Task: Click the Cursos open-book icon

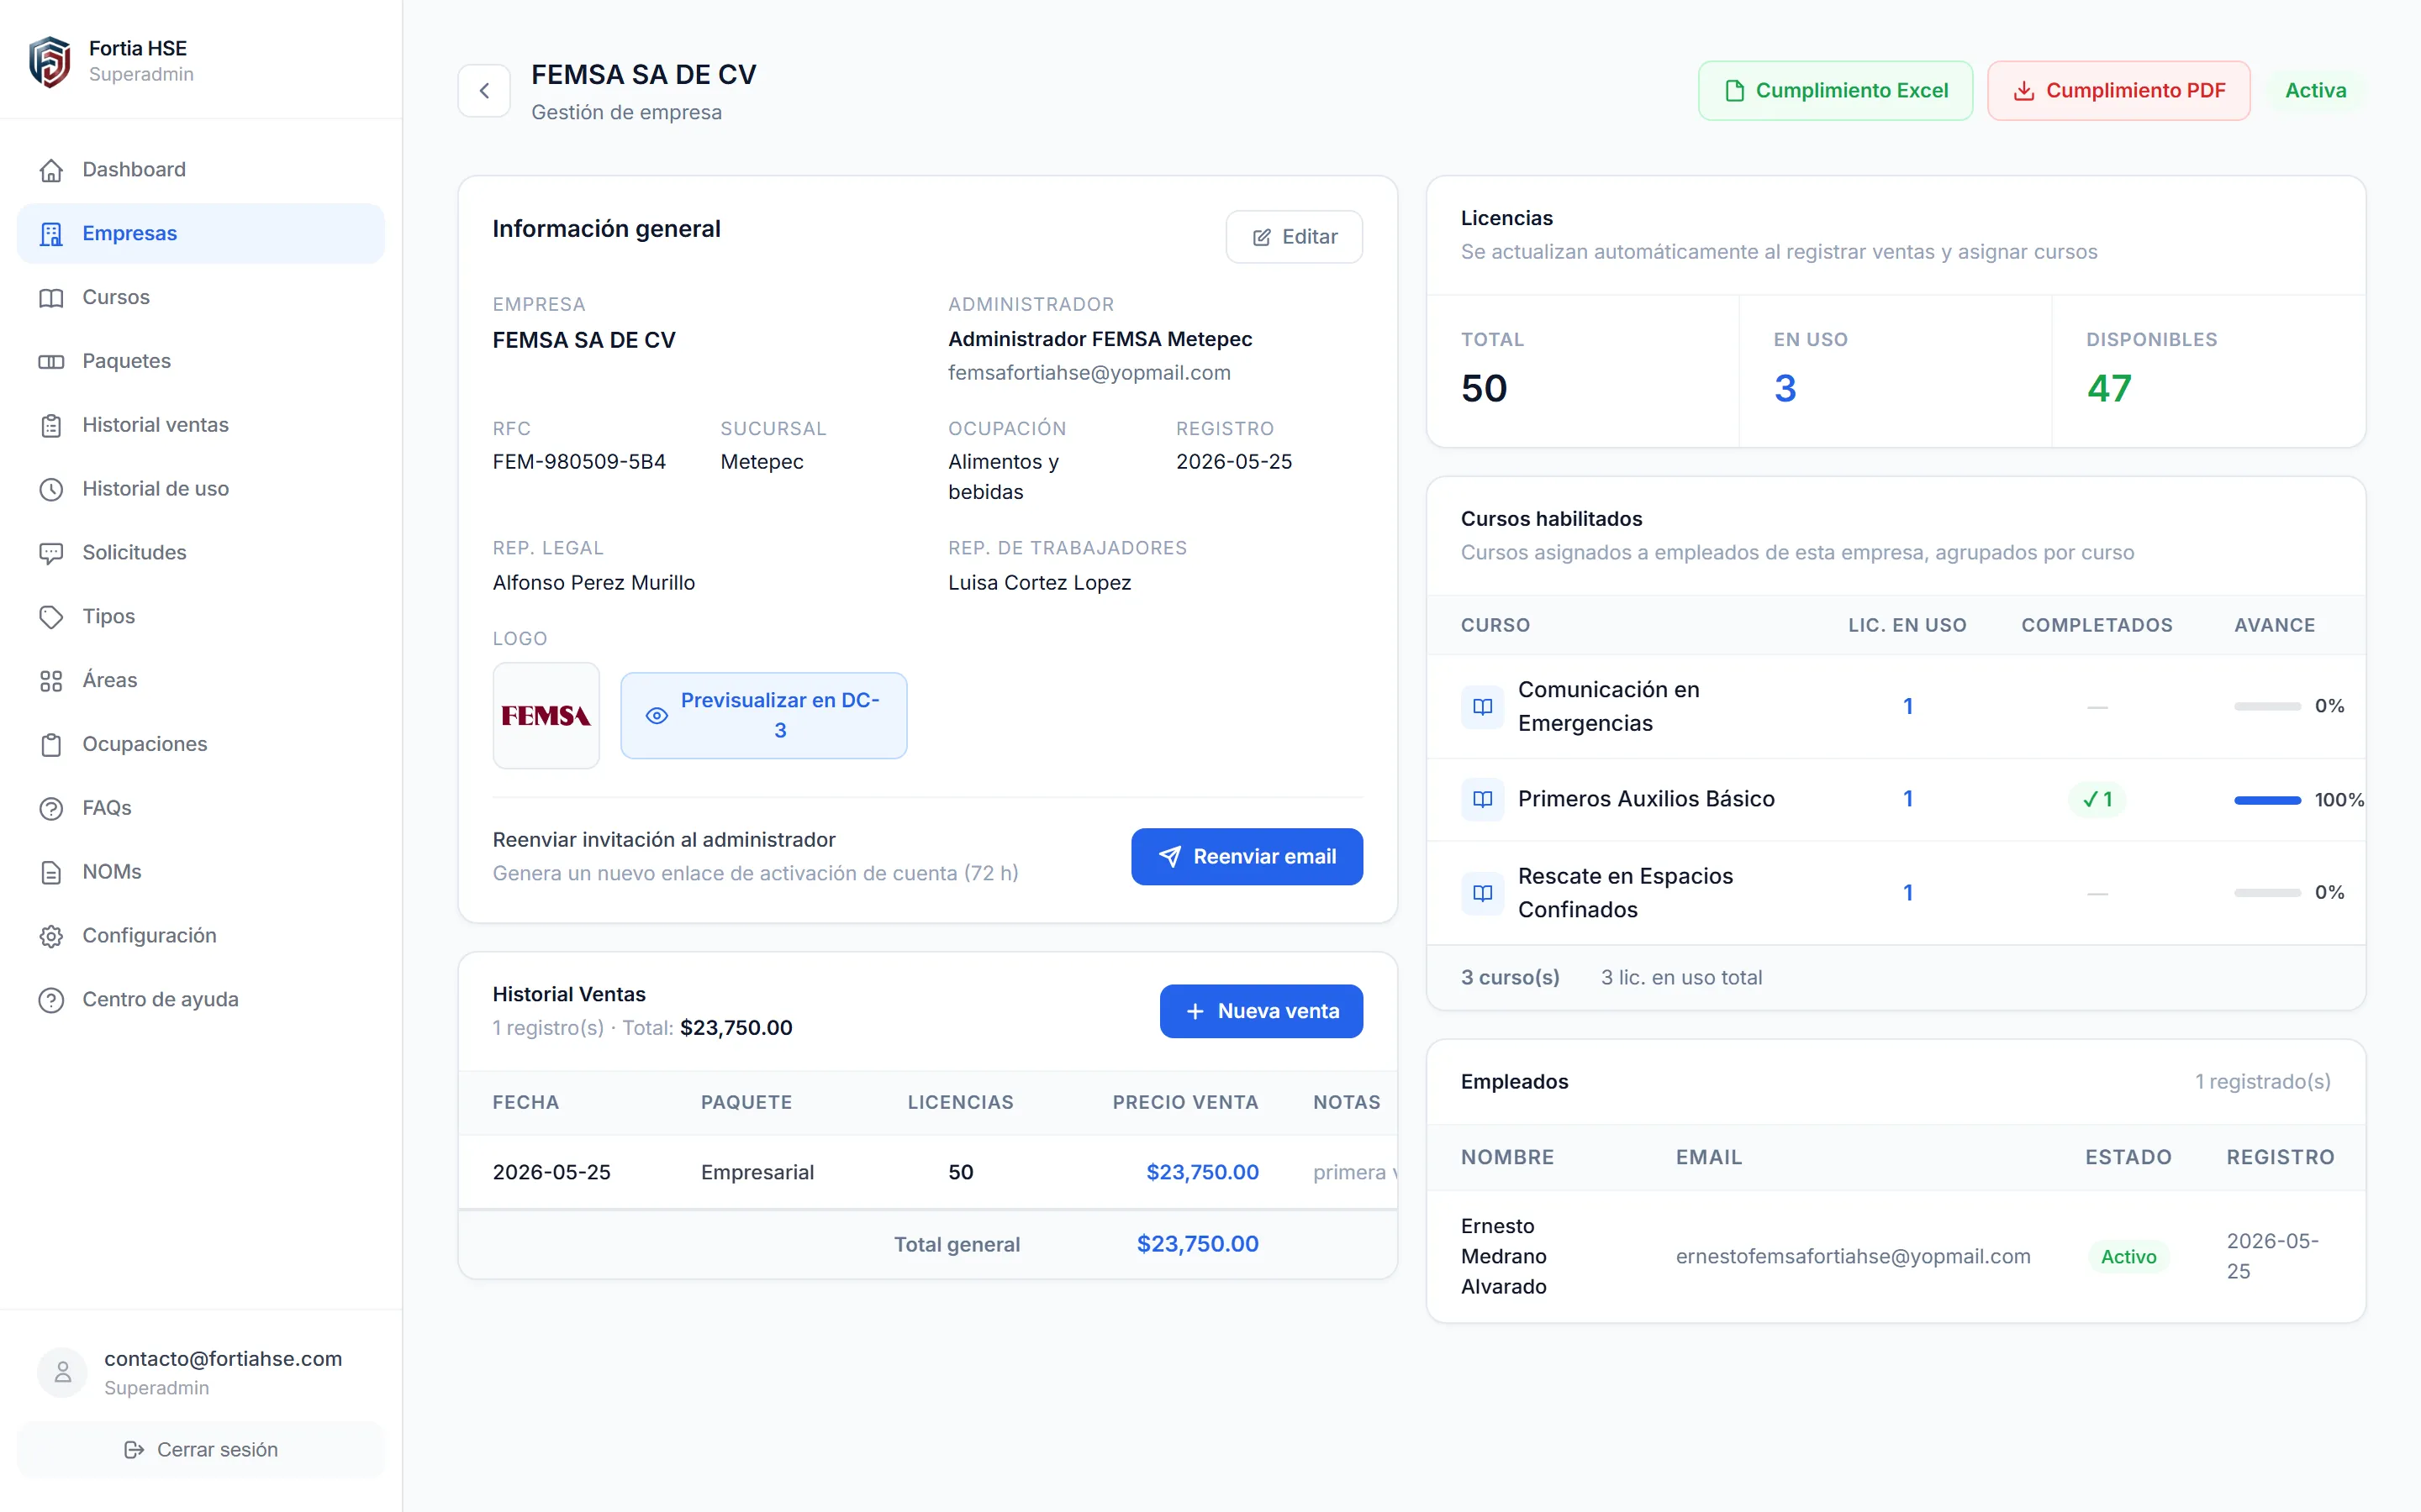Action: (51, 298)
